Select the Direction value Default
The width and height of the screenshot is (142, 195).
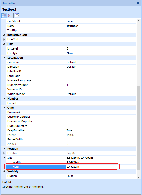click(x=101, y=67)
